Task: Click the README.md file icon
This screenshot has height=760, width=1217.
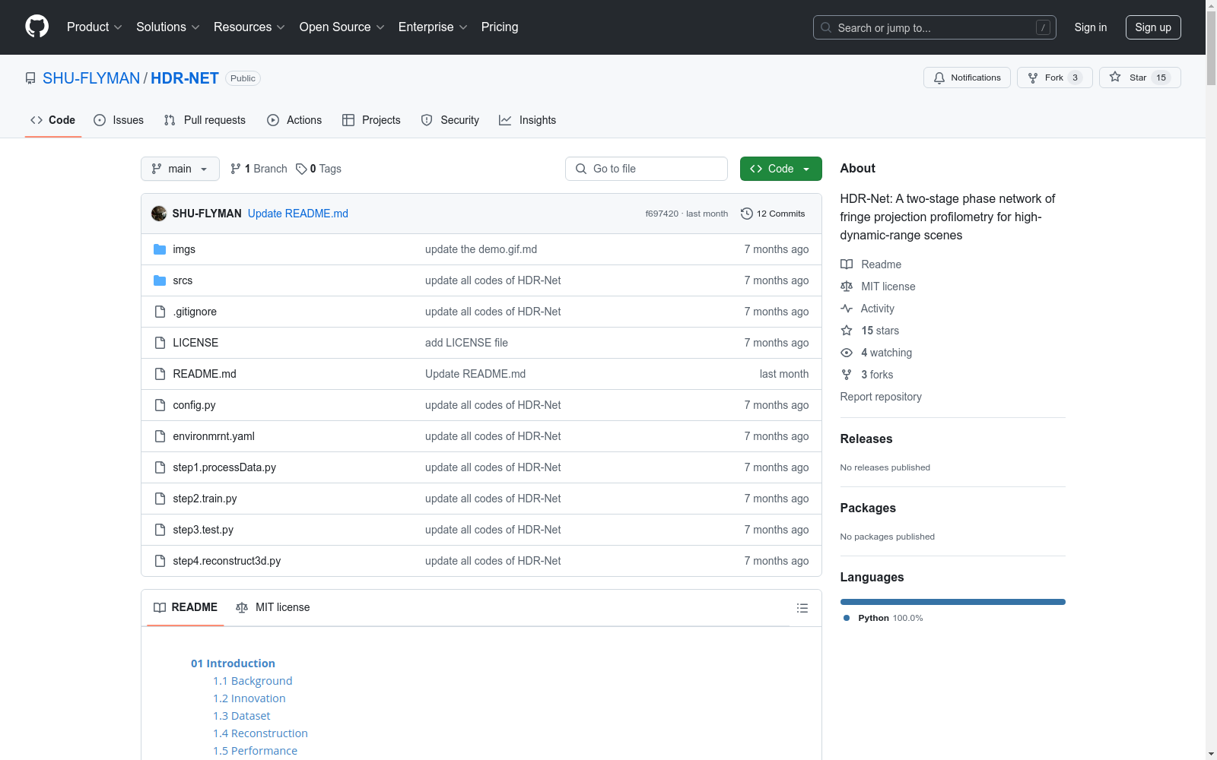Action: coord(160,374)
